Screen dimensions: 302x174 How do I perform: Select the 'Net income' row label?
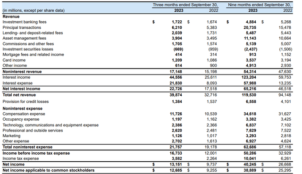click(x=14, y=165)
